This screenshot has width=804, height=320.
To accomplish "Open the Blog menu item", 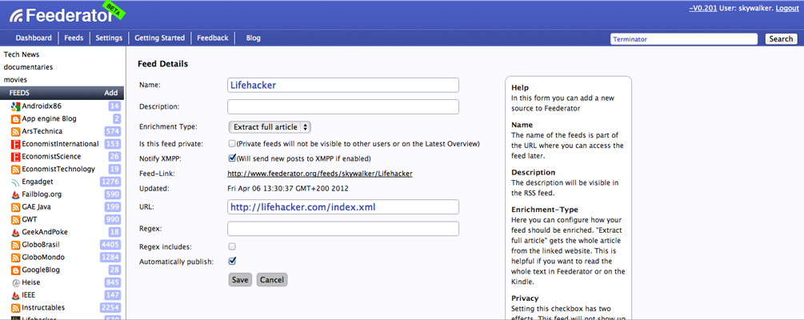I will 254,38.
